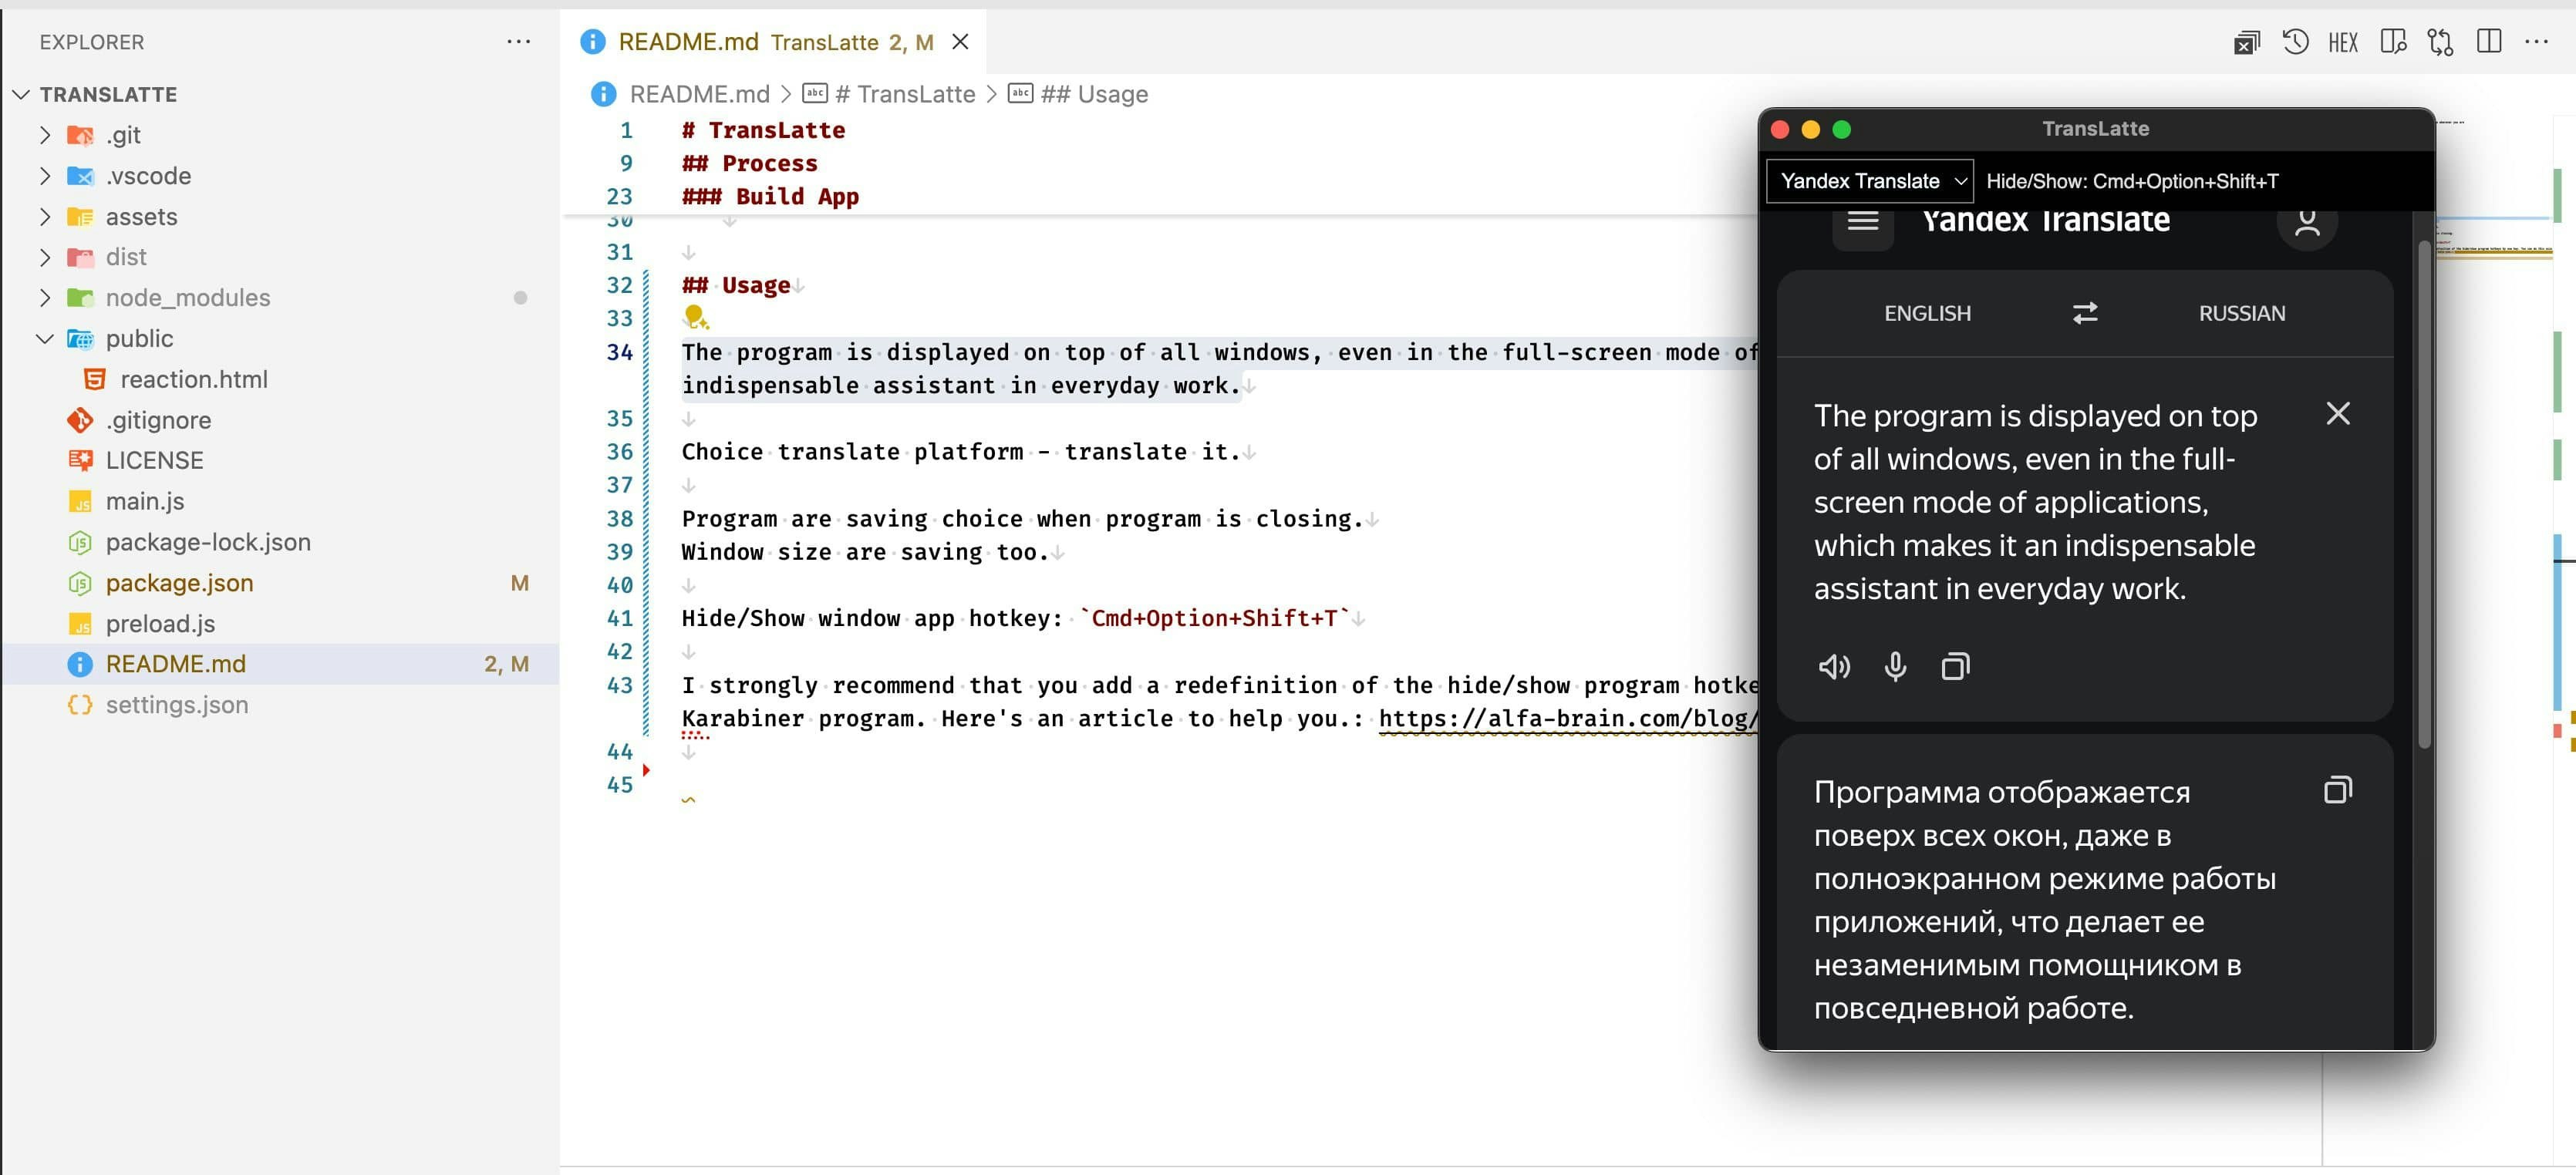The width and height of the screenshot is (2576, 1175).
Task: Click the Russian translation text
Action: pos(2045,900)
